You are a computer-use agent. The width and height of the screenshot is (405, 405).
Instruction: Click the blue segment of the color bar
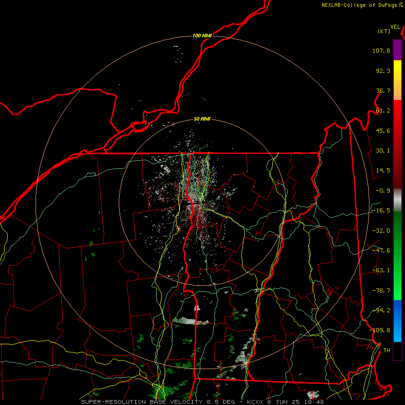[x=397, y=321]
